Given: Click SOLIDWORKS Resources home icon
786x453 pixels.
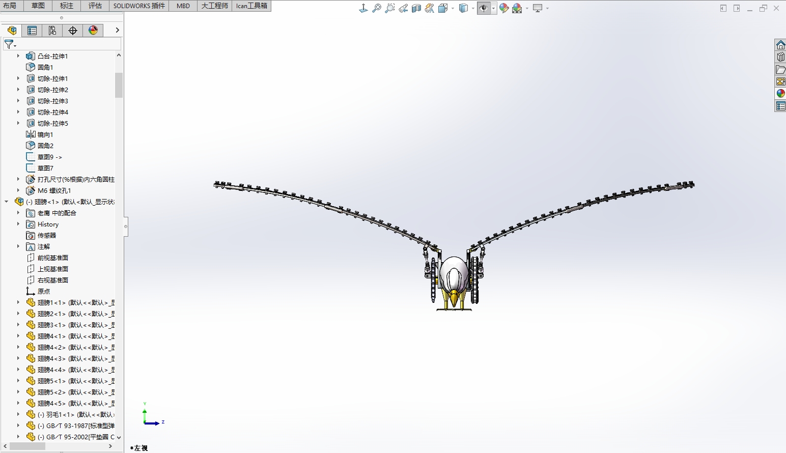Looking at the screenshot, I should [x=780, y=45].
